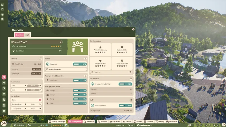Open the graduation cap education sidebar icon
This screenshot has height=127, width=226.
pos(4,111)
